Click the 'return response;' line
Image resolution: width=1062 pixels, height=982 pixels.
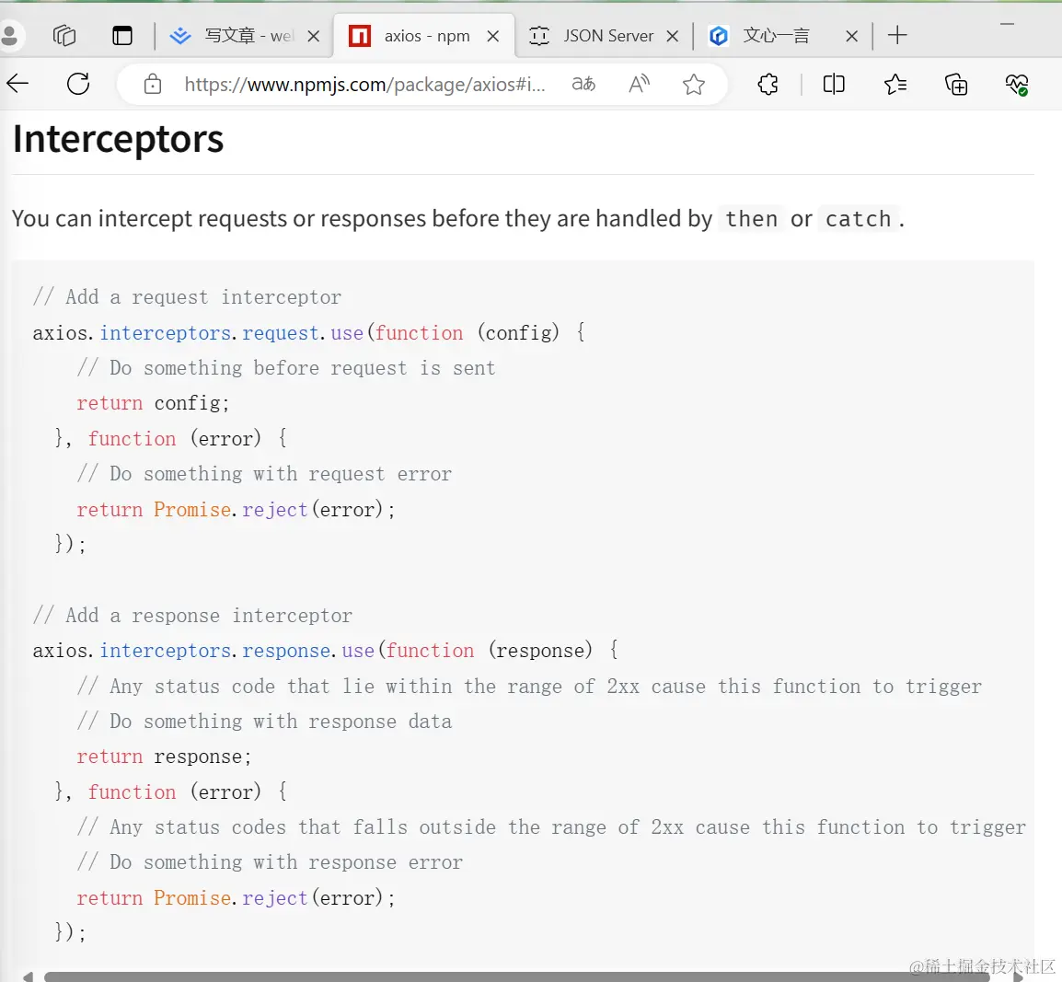click(x=164, y=757)
